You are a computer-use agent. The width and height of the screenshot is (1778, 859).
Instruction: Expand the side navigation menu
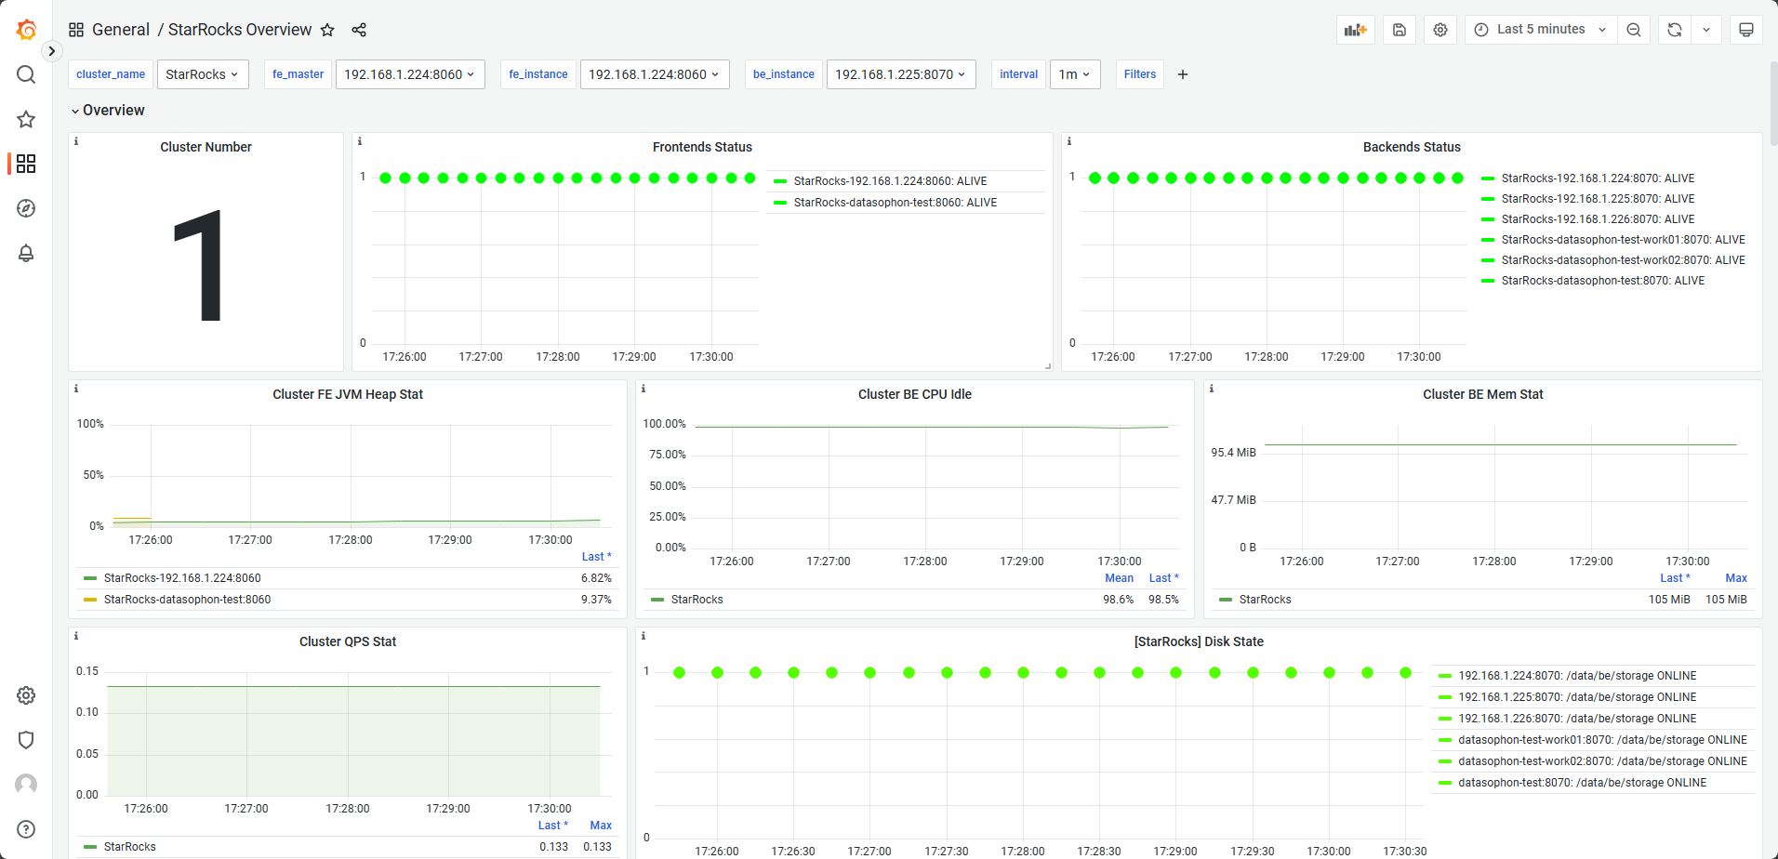click(x=52, y=51)
